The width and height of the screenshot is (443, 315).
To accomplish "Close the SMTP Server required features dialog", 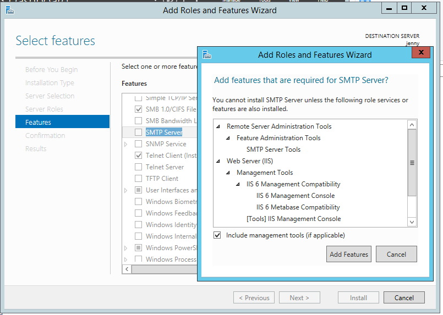I will (x=421, y=52).
